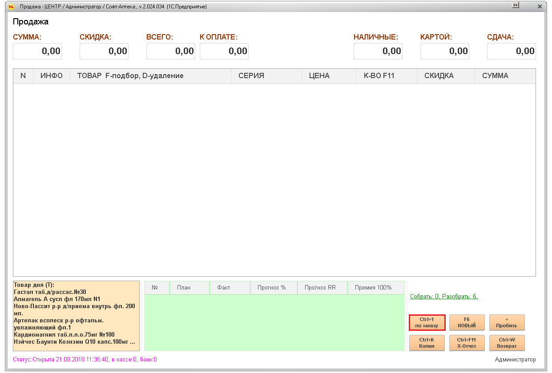This screenshot has width=552, height=373.
Task: Close the Продажа window
Action: click(x=540, y=7)
